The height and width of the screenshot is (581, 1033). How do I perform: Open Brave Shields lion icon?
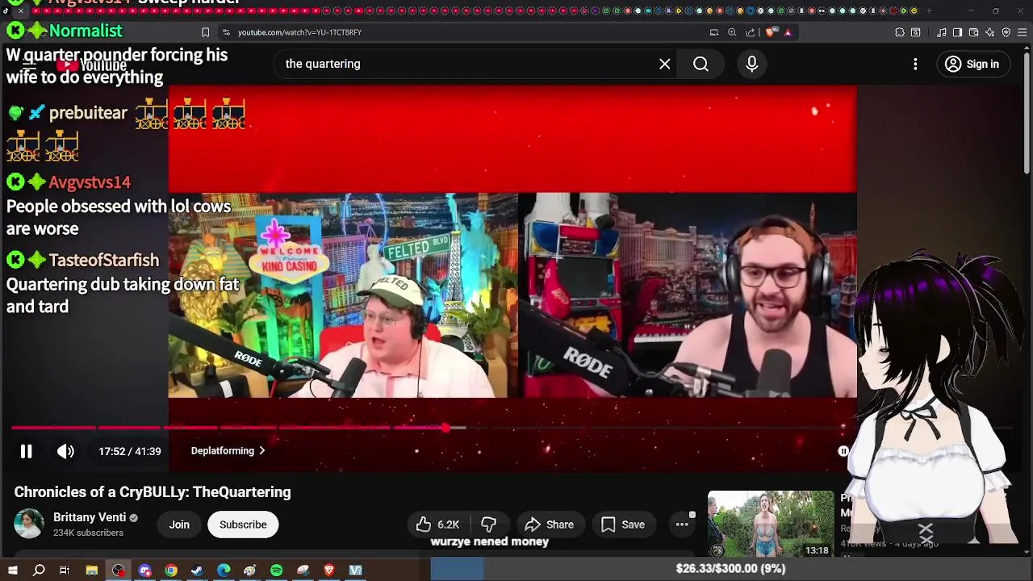pos(771,32)
